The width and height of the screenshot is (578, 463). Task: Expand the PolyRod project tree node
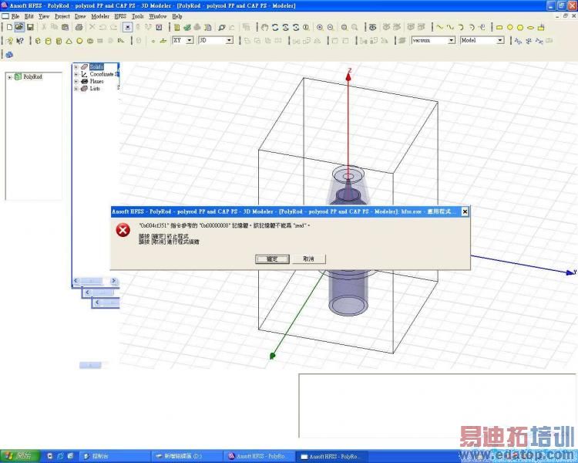tap(10, 77)
